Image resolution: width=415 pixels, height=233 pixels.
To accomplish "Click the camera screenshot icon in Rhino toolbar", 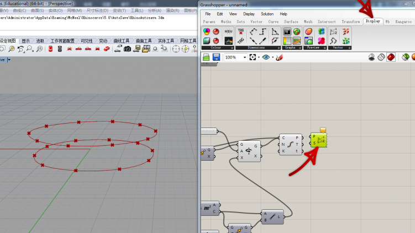I will pos(127,49).
